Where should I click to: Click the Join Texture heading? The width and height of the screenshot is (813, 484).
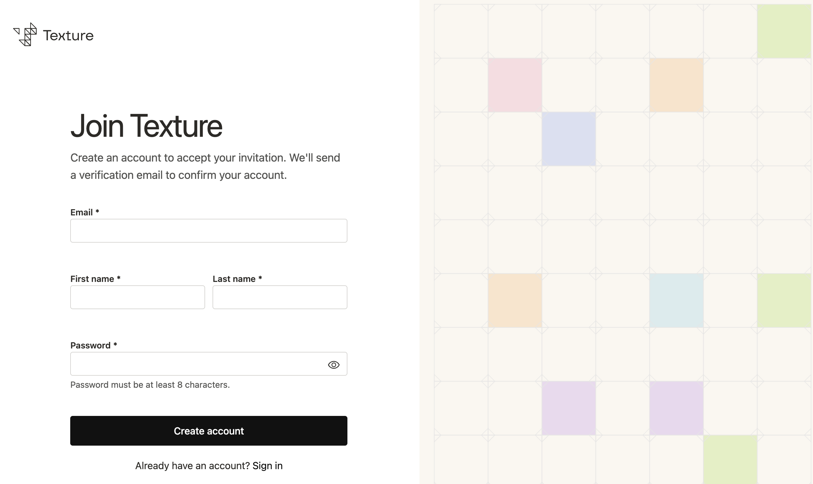(146, 126)
